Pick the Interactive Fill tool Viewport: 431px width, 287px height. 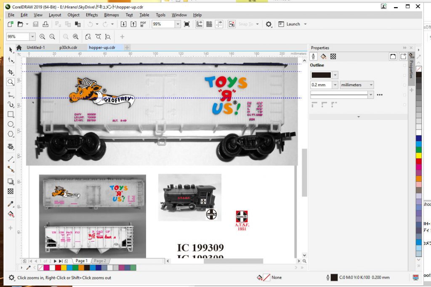[11, 214]
